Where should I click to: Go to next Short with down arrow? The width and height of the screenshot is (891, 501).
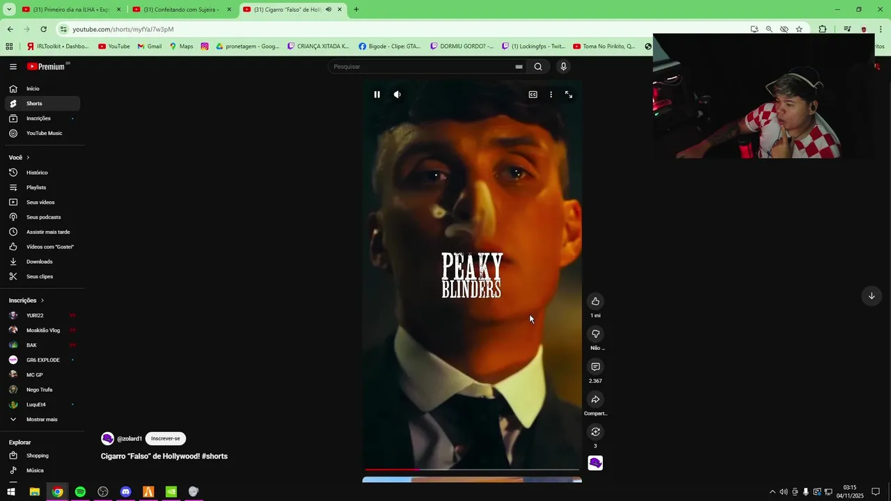[871, 296]
